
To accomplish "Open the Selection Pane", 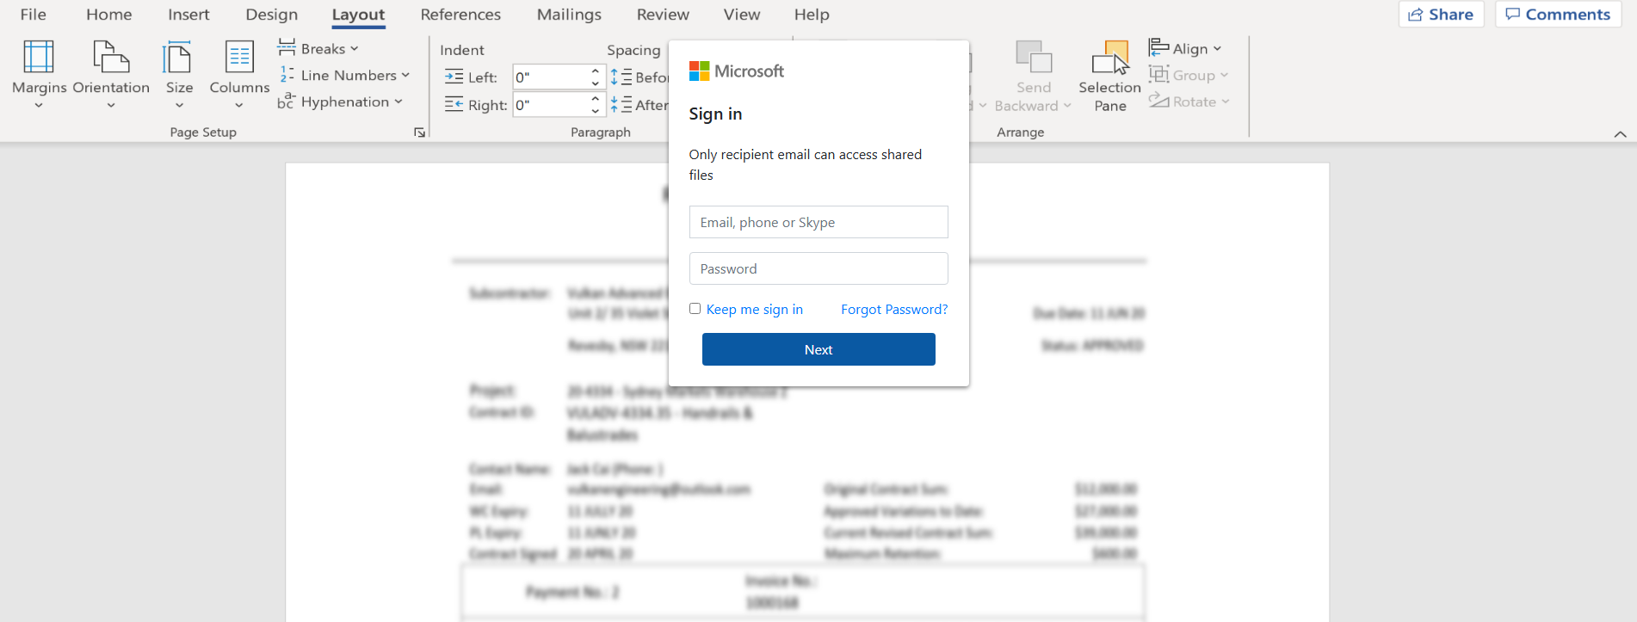I will coord(1109,76).
